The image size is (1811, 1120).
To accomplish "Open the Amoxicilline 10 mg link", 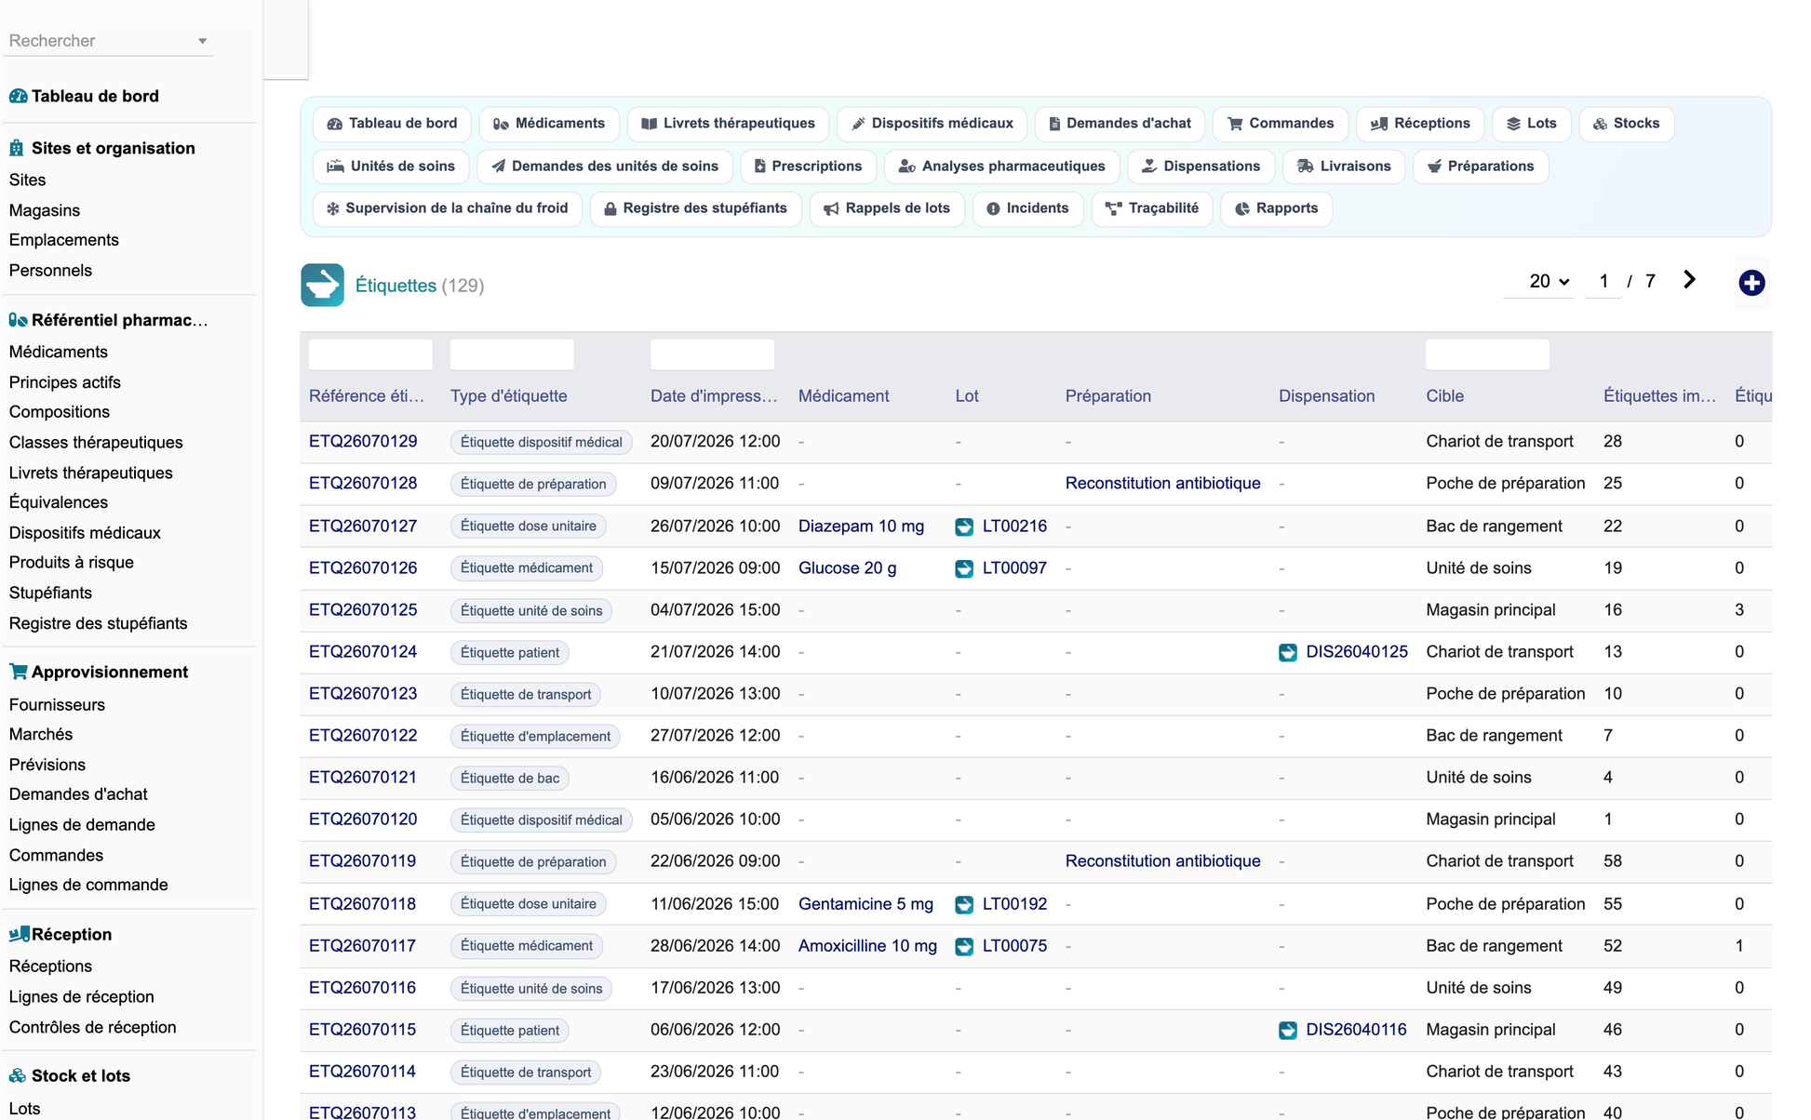I will [x=867, y=946].
